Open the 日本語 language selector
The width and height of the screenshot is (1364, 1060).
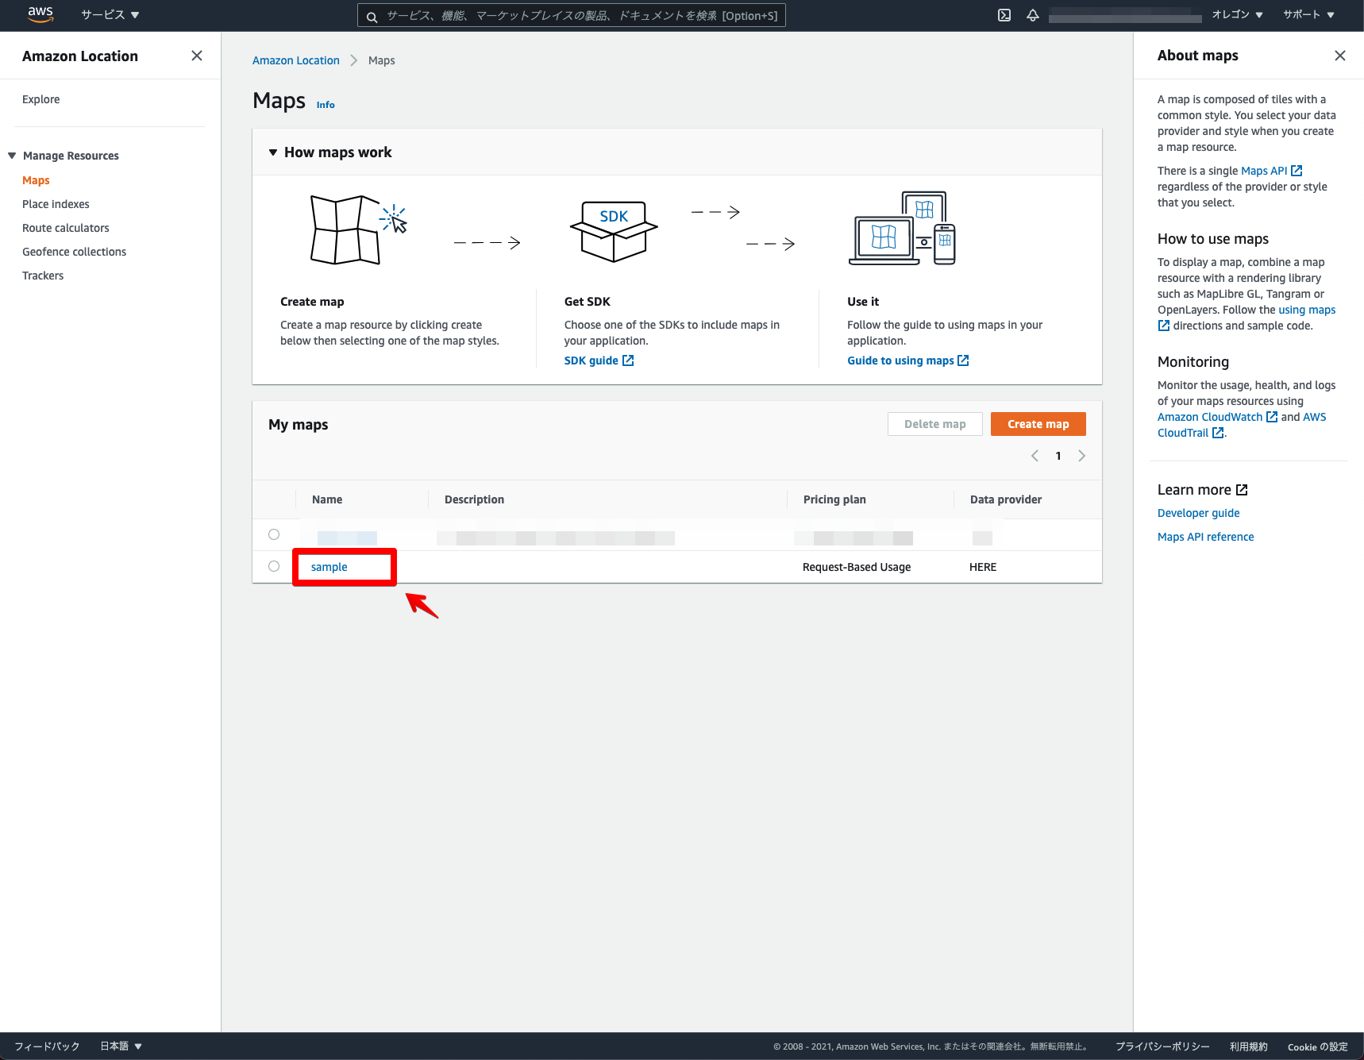click(x=120, y=1046)
